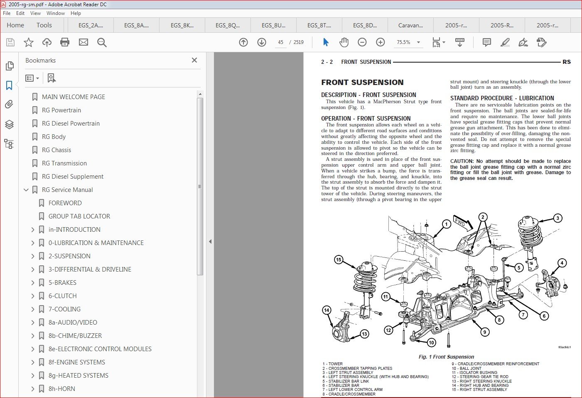Send file by email envelope icon
582x398 pixels.
click(x=83, y=42)
